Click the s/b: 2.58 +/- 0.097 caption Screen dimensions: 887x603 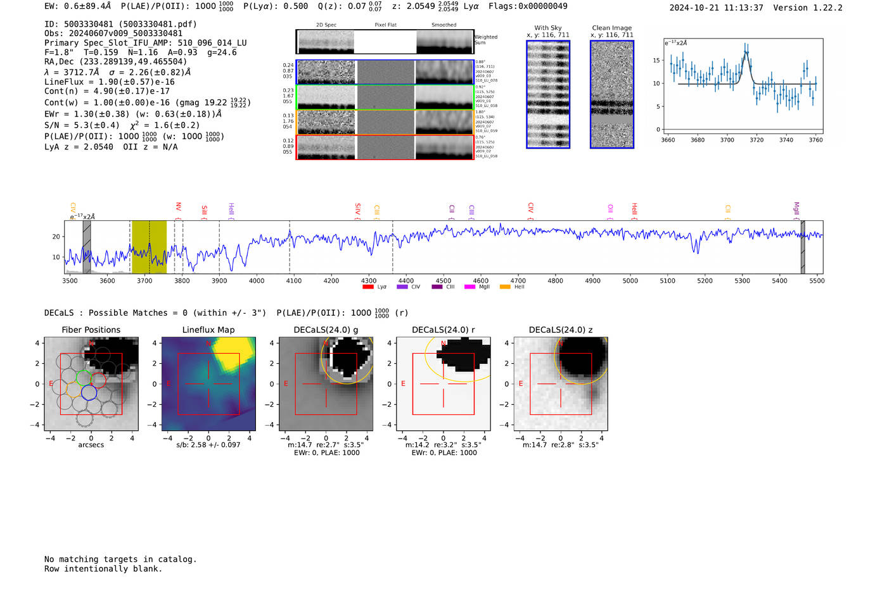coord(208,445)
